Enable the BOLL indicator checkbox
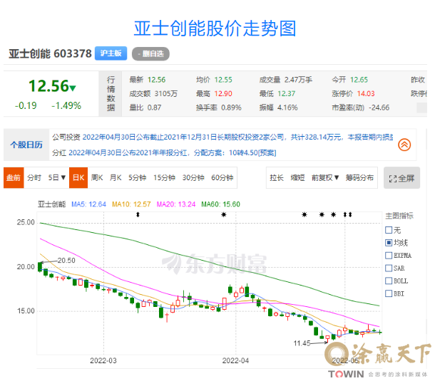Image resolution: width=435 pixels, height=381 pixels. 389,281
